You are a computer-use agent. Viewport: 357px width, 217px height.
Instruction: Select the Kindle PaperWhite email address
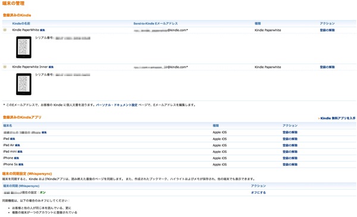[161, 30]
